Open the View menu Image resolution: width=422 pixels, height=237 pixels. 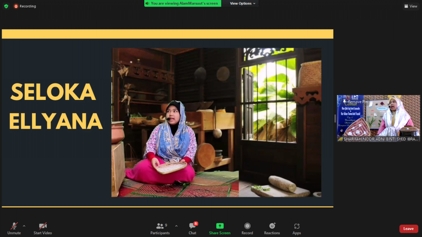coord(410,6)
